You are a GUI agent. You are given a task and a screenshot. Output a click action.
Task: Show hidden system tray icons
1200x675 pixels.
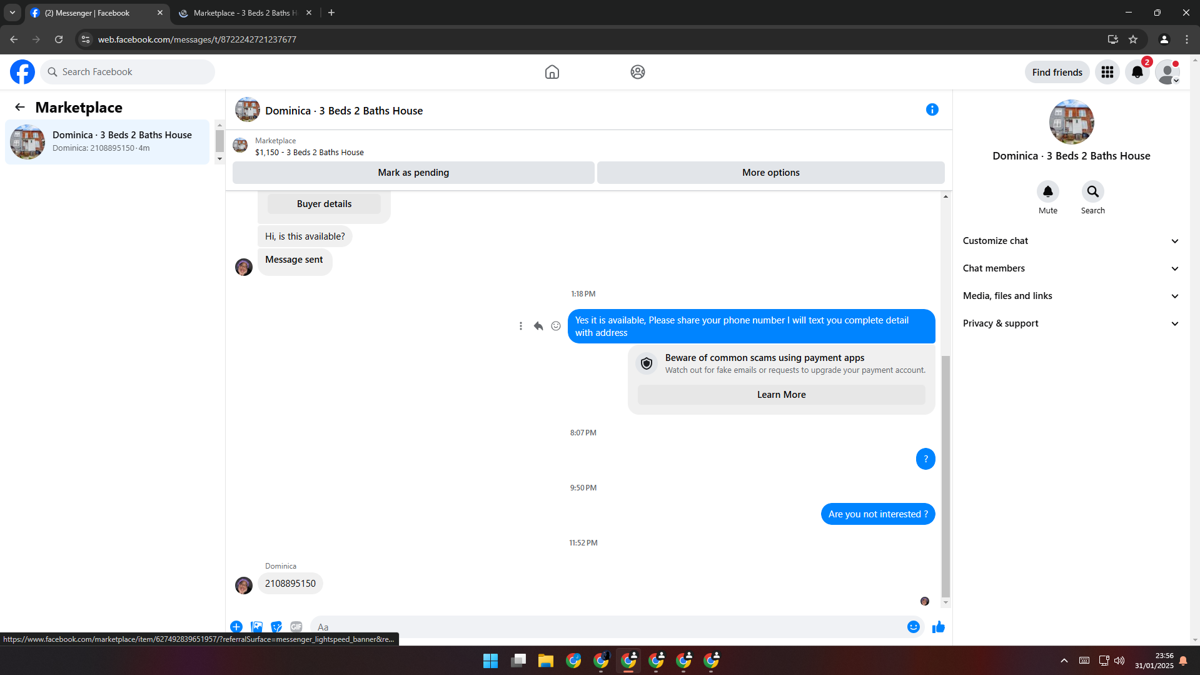(x=1064, y=661)
